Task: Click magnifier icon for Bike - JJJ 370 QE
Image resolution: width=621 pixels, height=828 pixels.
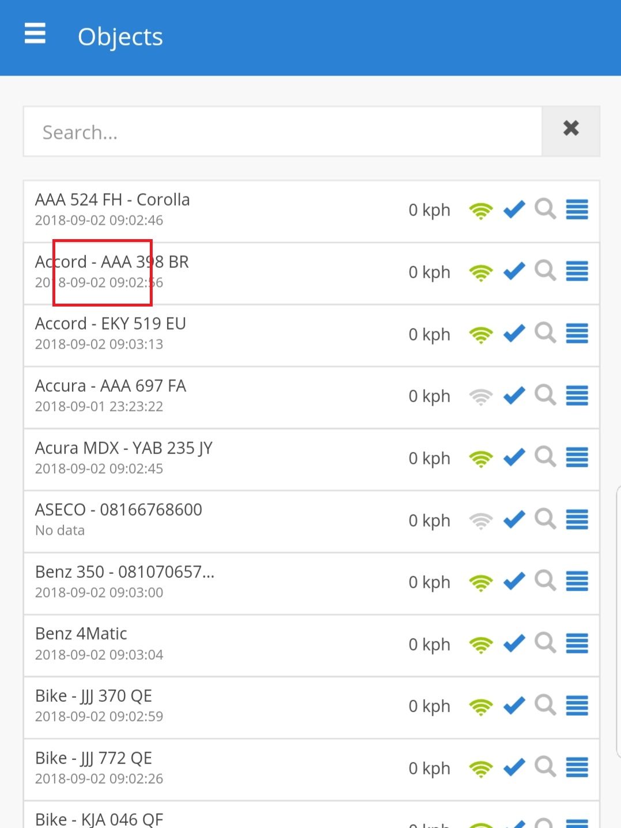Action: click(x=545, y=706)
